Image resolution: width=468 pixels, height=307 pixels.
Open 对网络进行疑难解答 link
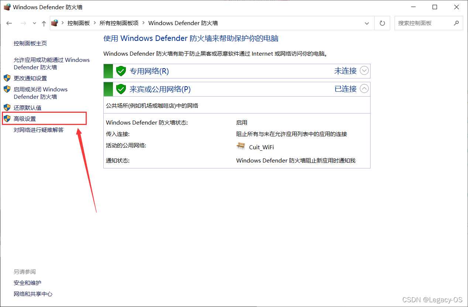pos(39,130)
